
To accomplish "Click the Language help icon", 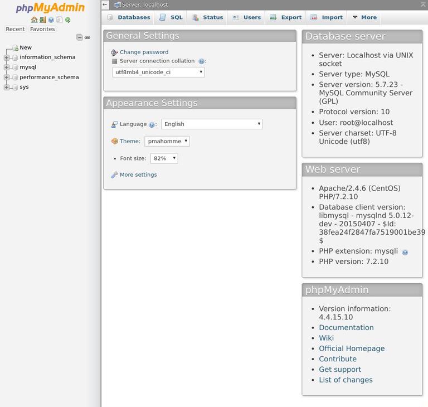I will (152, 125).
